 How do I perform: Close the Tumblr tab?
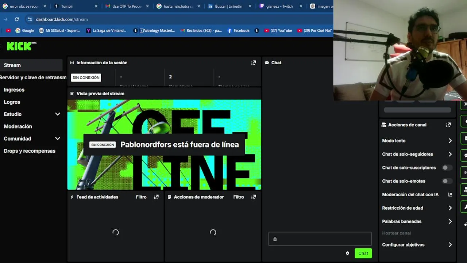[x=96, y=6]
